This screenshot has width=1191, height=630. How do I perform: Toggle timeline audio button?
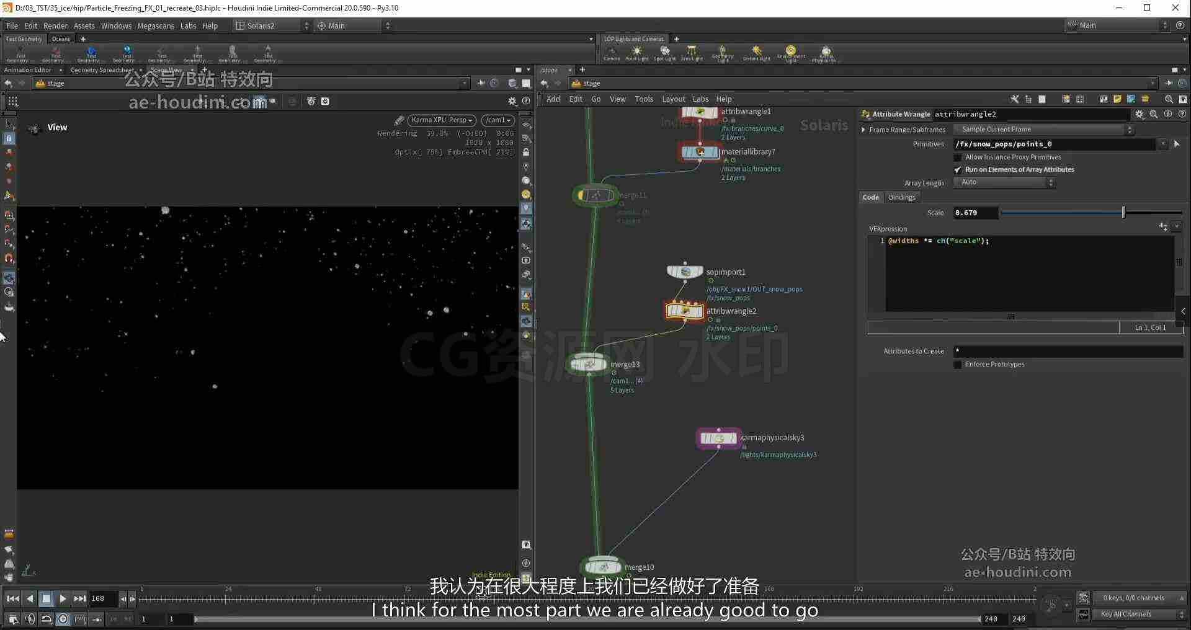29,619
